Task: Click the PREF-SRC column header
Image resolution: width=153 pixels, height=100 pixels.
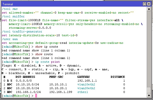Action: (x=56, y=77)
